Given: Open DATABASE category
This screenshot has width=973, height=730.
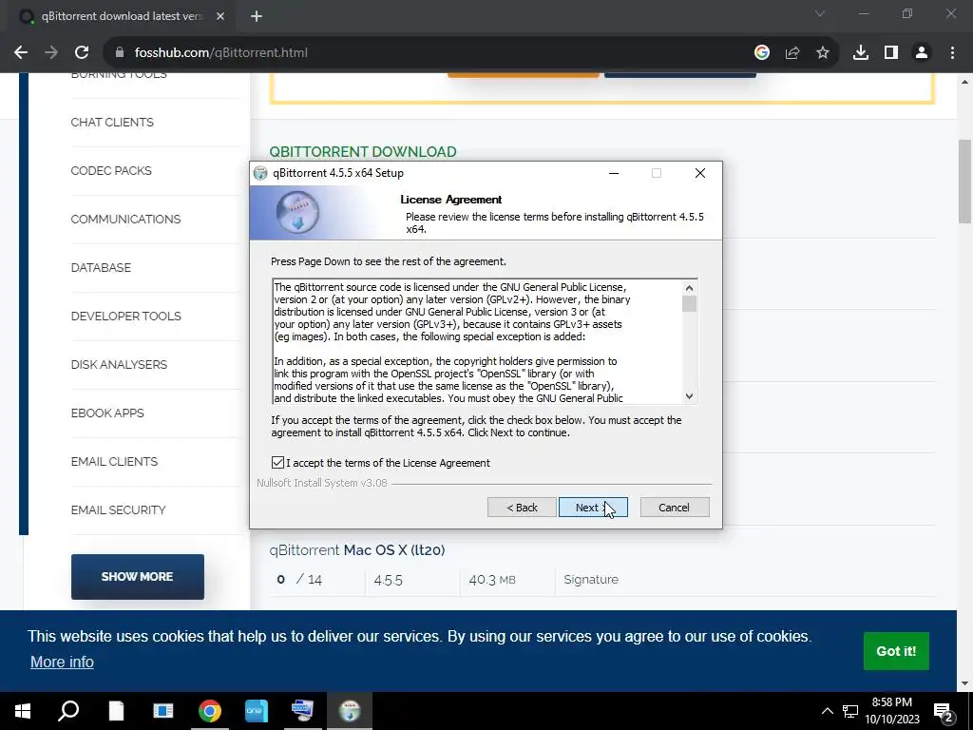Looking at the screenshot, I should pyautogui.click(x=101, y=267).
